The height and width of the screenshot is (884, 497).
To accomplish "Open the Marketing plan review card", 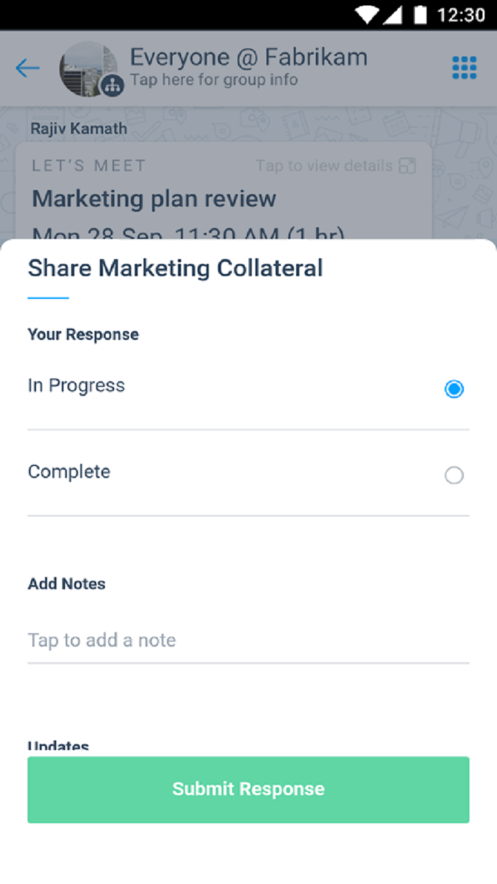I will 154,199.
